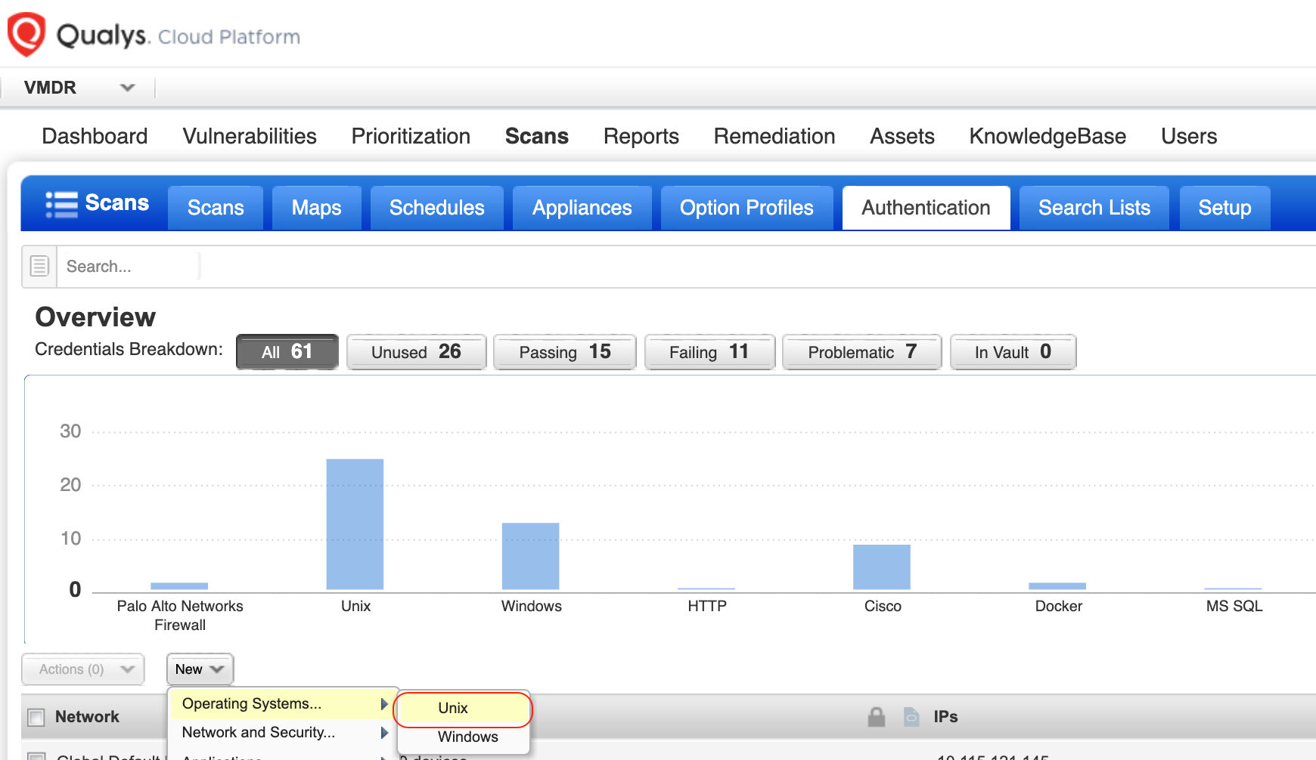Click the document icon next to the lock
Image resolution: width=1316 pixels, height=760 pixels.
pyautogui.click(x=911, y=716)
